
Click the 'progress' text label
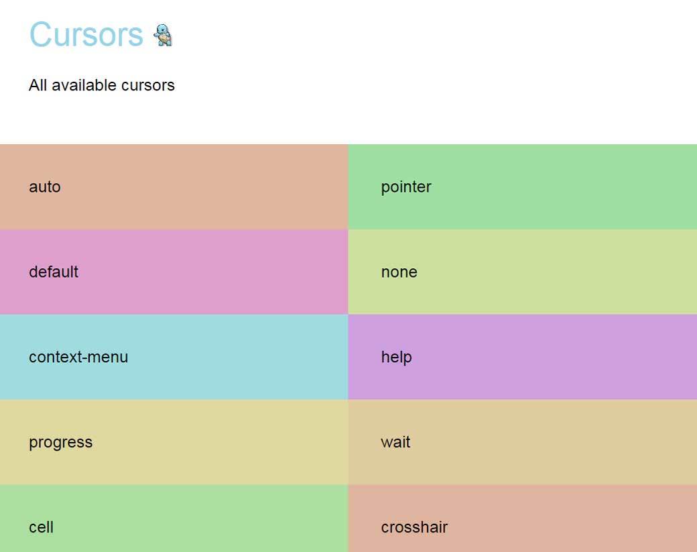(60, 443)
